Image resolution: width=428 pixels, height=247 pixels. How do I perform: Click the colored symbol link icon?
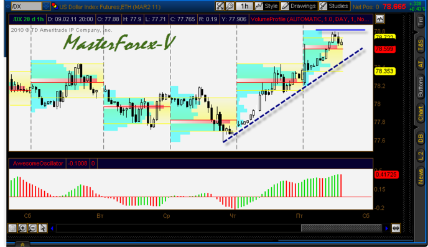pos(55,6)
